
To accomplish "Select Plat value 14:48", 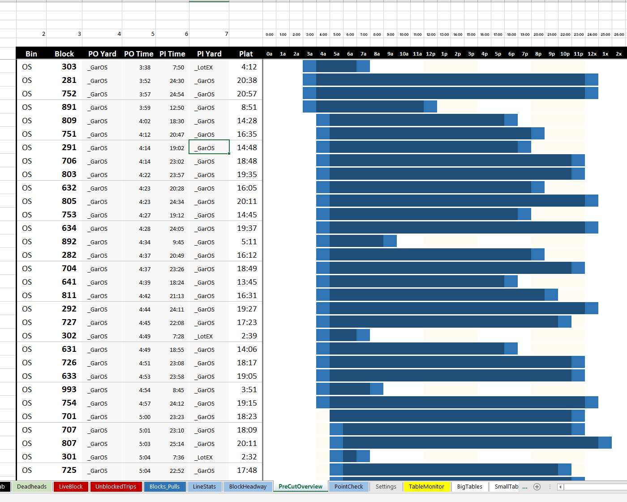I will [246, 147].
